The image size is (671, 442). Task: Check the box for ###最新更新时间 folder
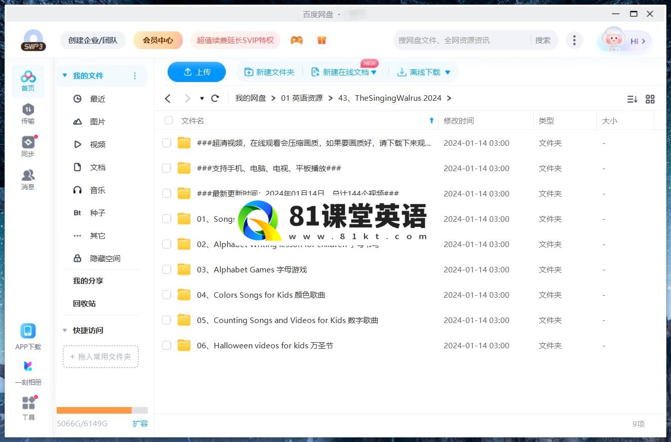point(167,193)
